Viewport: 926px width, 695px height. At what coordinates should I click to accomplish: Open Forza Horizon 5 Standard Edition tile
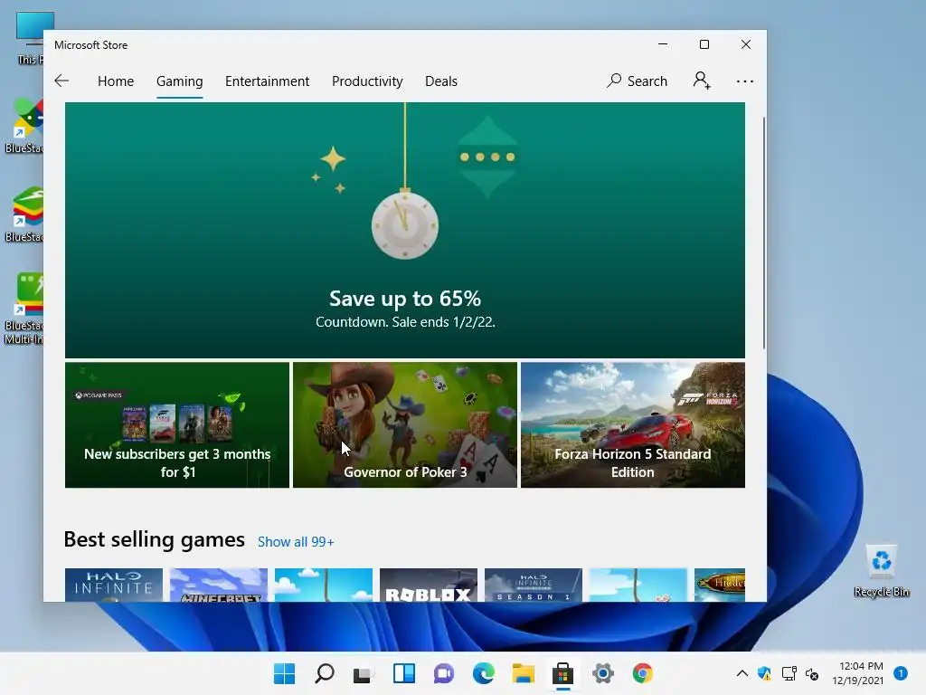pos(633,425)
